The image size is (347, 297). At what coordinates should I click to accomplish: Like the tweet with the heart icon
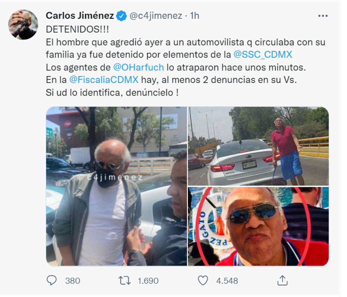coord(203,280)
